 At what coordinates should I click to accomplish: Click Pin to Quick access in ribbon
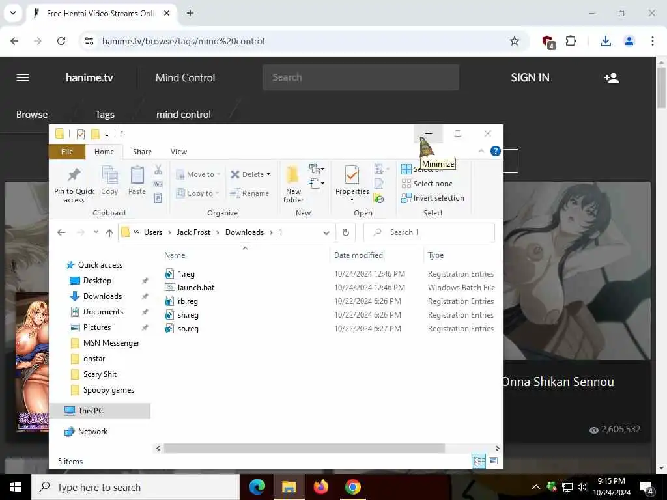point(74,184)
